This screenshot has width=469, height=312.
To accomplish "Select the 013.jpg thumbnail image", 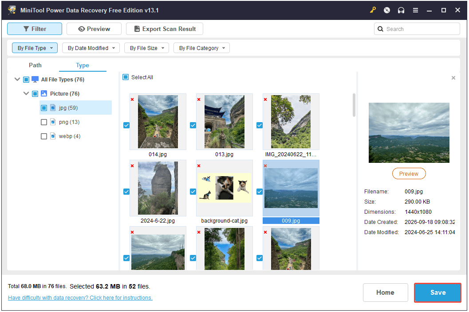I will click(225, 122).
